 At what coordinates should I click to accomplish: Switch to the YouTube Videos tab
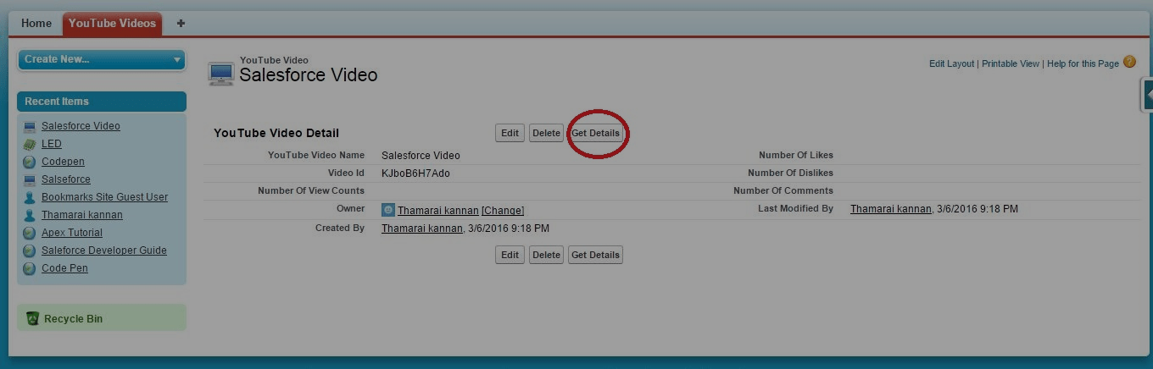tap(113, 24)
